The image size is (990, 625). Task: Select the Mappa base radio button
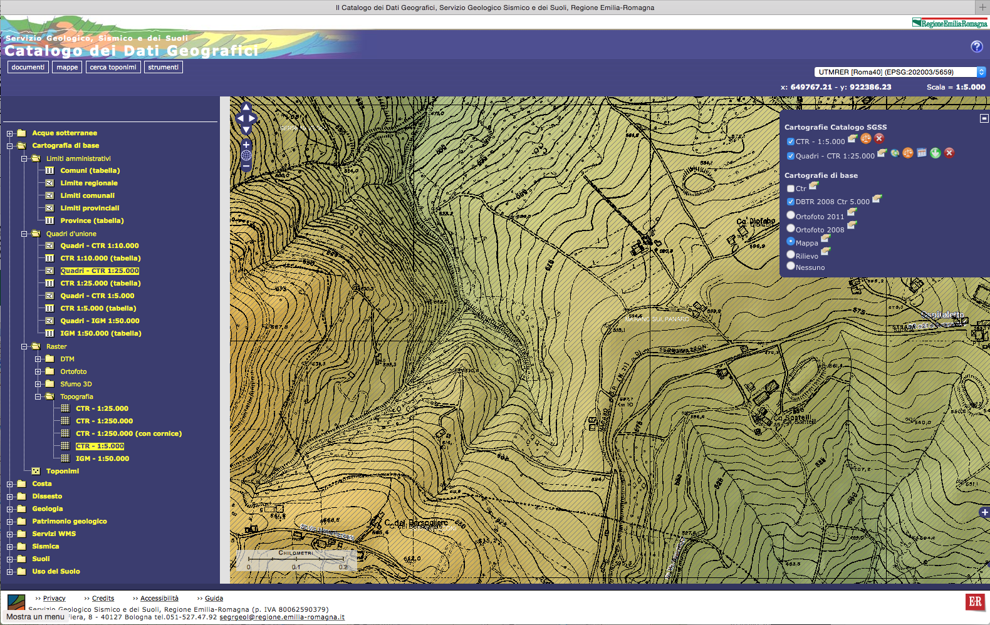coord(791,241)
